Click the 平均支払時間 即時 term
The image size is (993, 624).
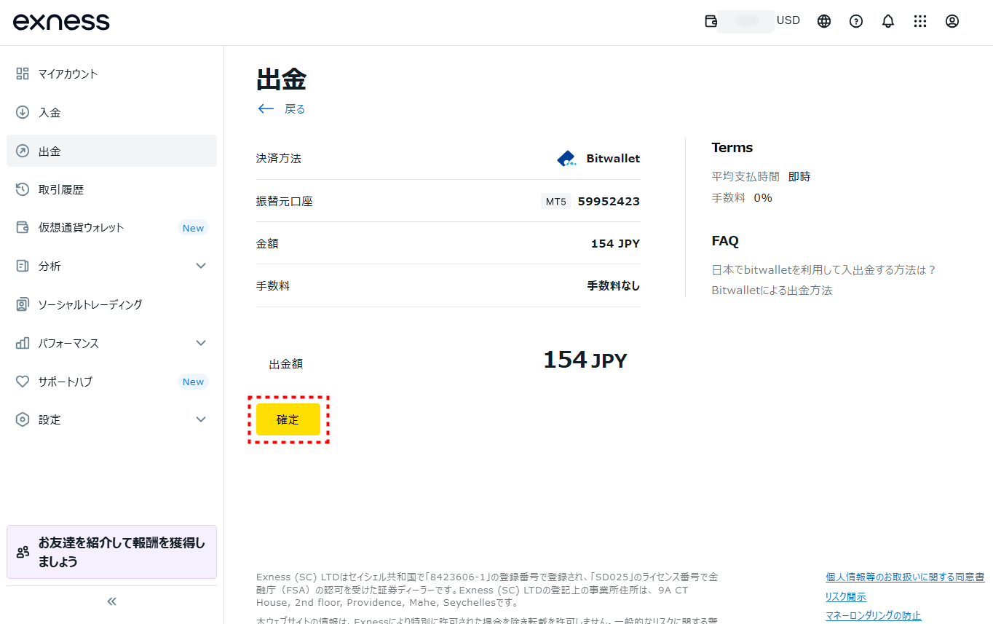pos(761,176)
